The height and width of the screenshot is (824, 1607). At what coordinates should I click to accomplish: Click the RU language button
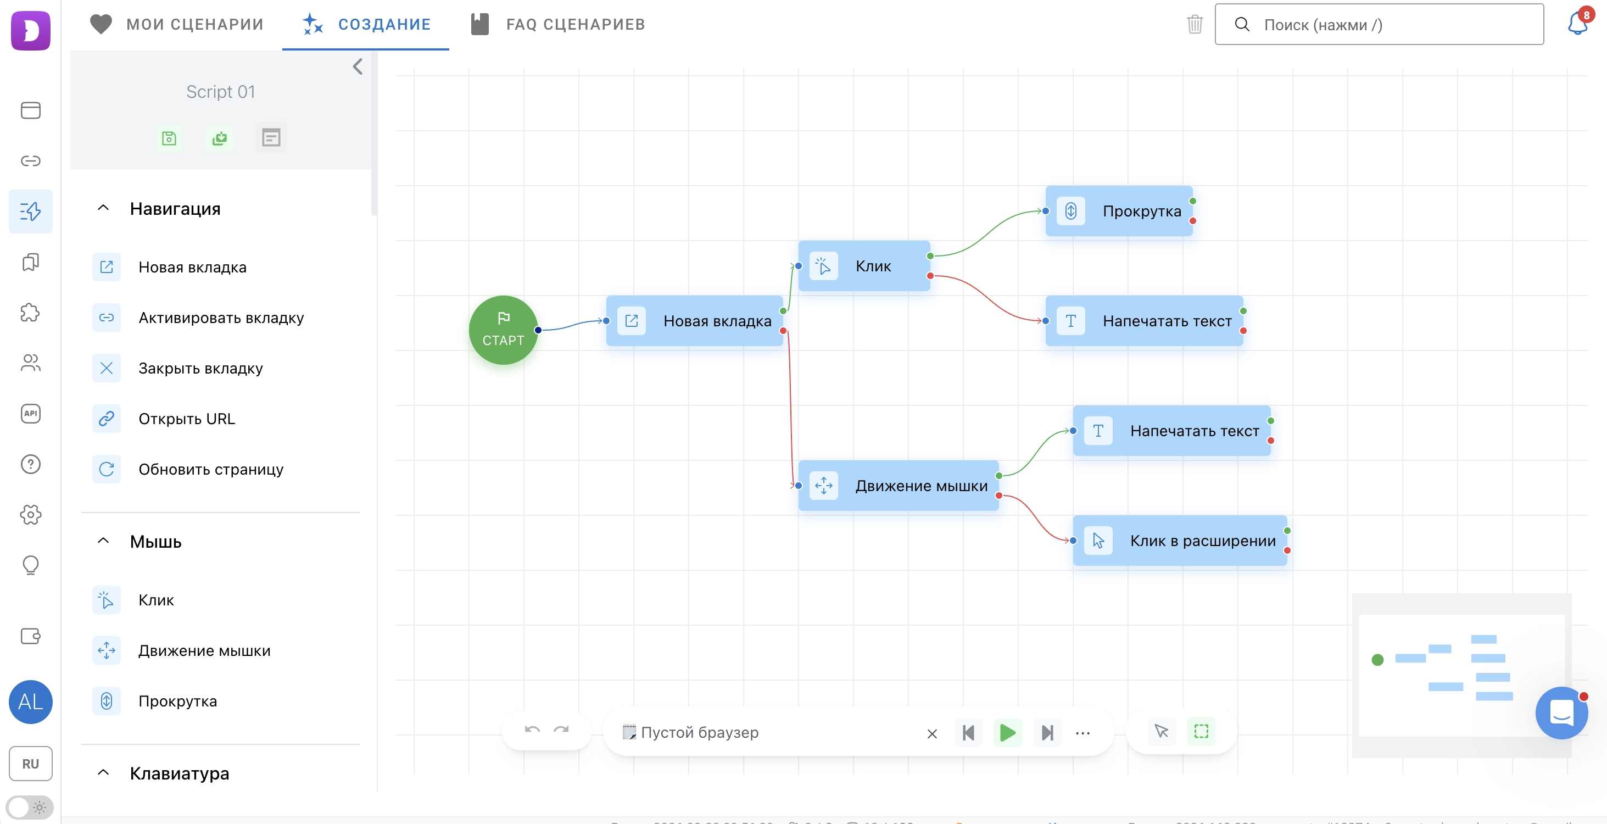click(31, 764)
